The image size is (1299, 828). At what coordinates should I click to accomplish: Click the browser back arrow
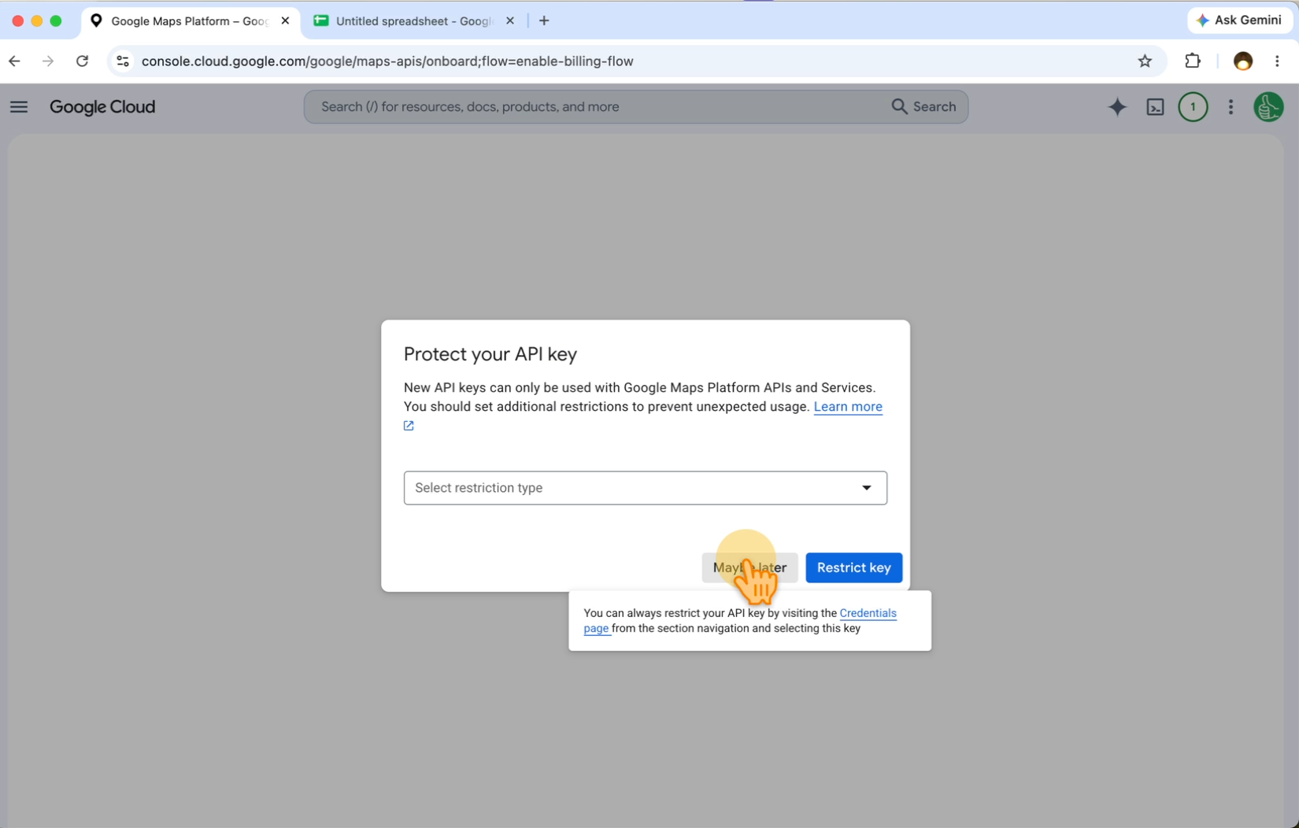click(14, 61)
